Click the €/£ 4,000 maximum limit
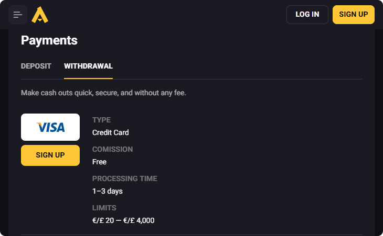Viewport: 383px width, 236px height. click(139, 220)
